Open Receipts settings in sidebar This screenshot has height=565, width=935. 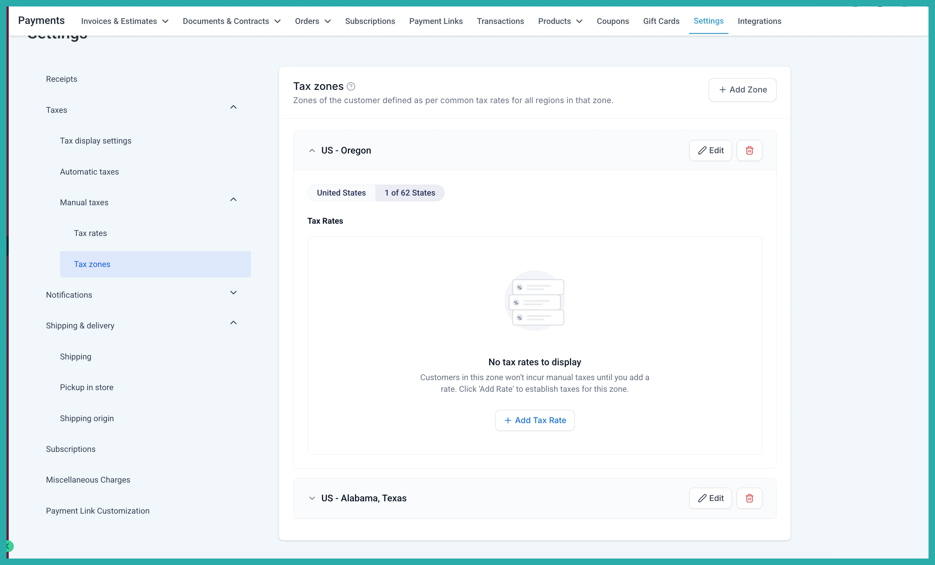pyautogui.click(x=61, y=79)
